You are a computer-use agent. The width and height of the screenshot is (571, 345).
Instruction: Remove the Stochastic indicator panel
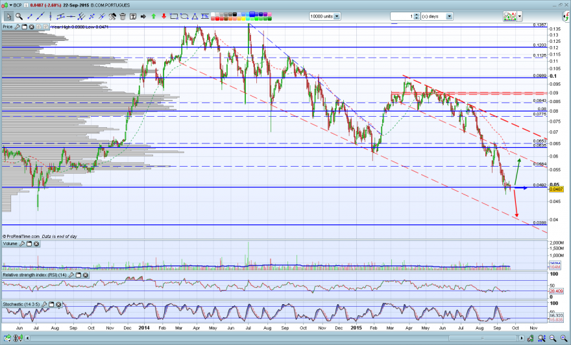pyautogui.click(x=58, y=304)
